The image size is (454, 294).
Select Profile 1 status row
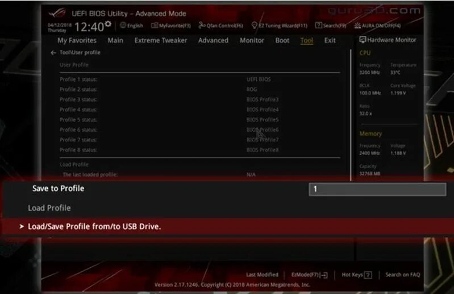200,79
